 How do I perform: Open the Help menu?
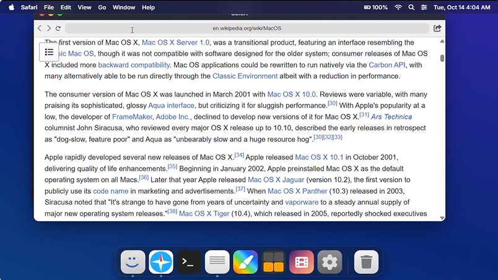coord(148,7)
